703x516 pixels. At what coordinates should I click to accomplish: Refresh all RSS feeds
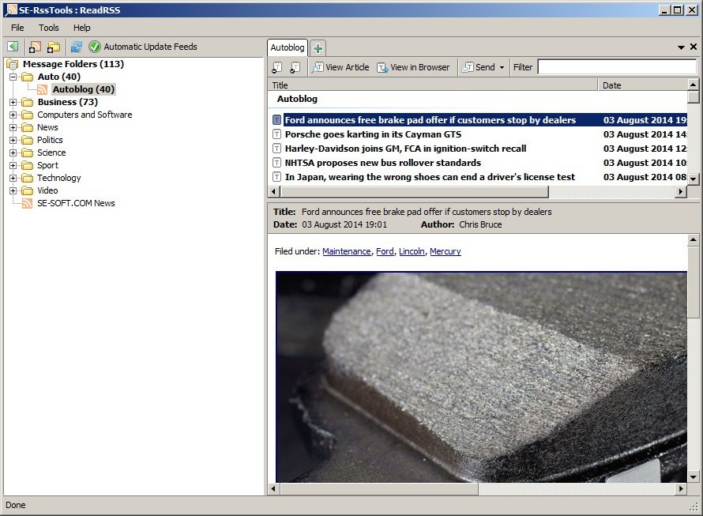tap(76, 47)
